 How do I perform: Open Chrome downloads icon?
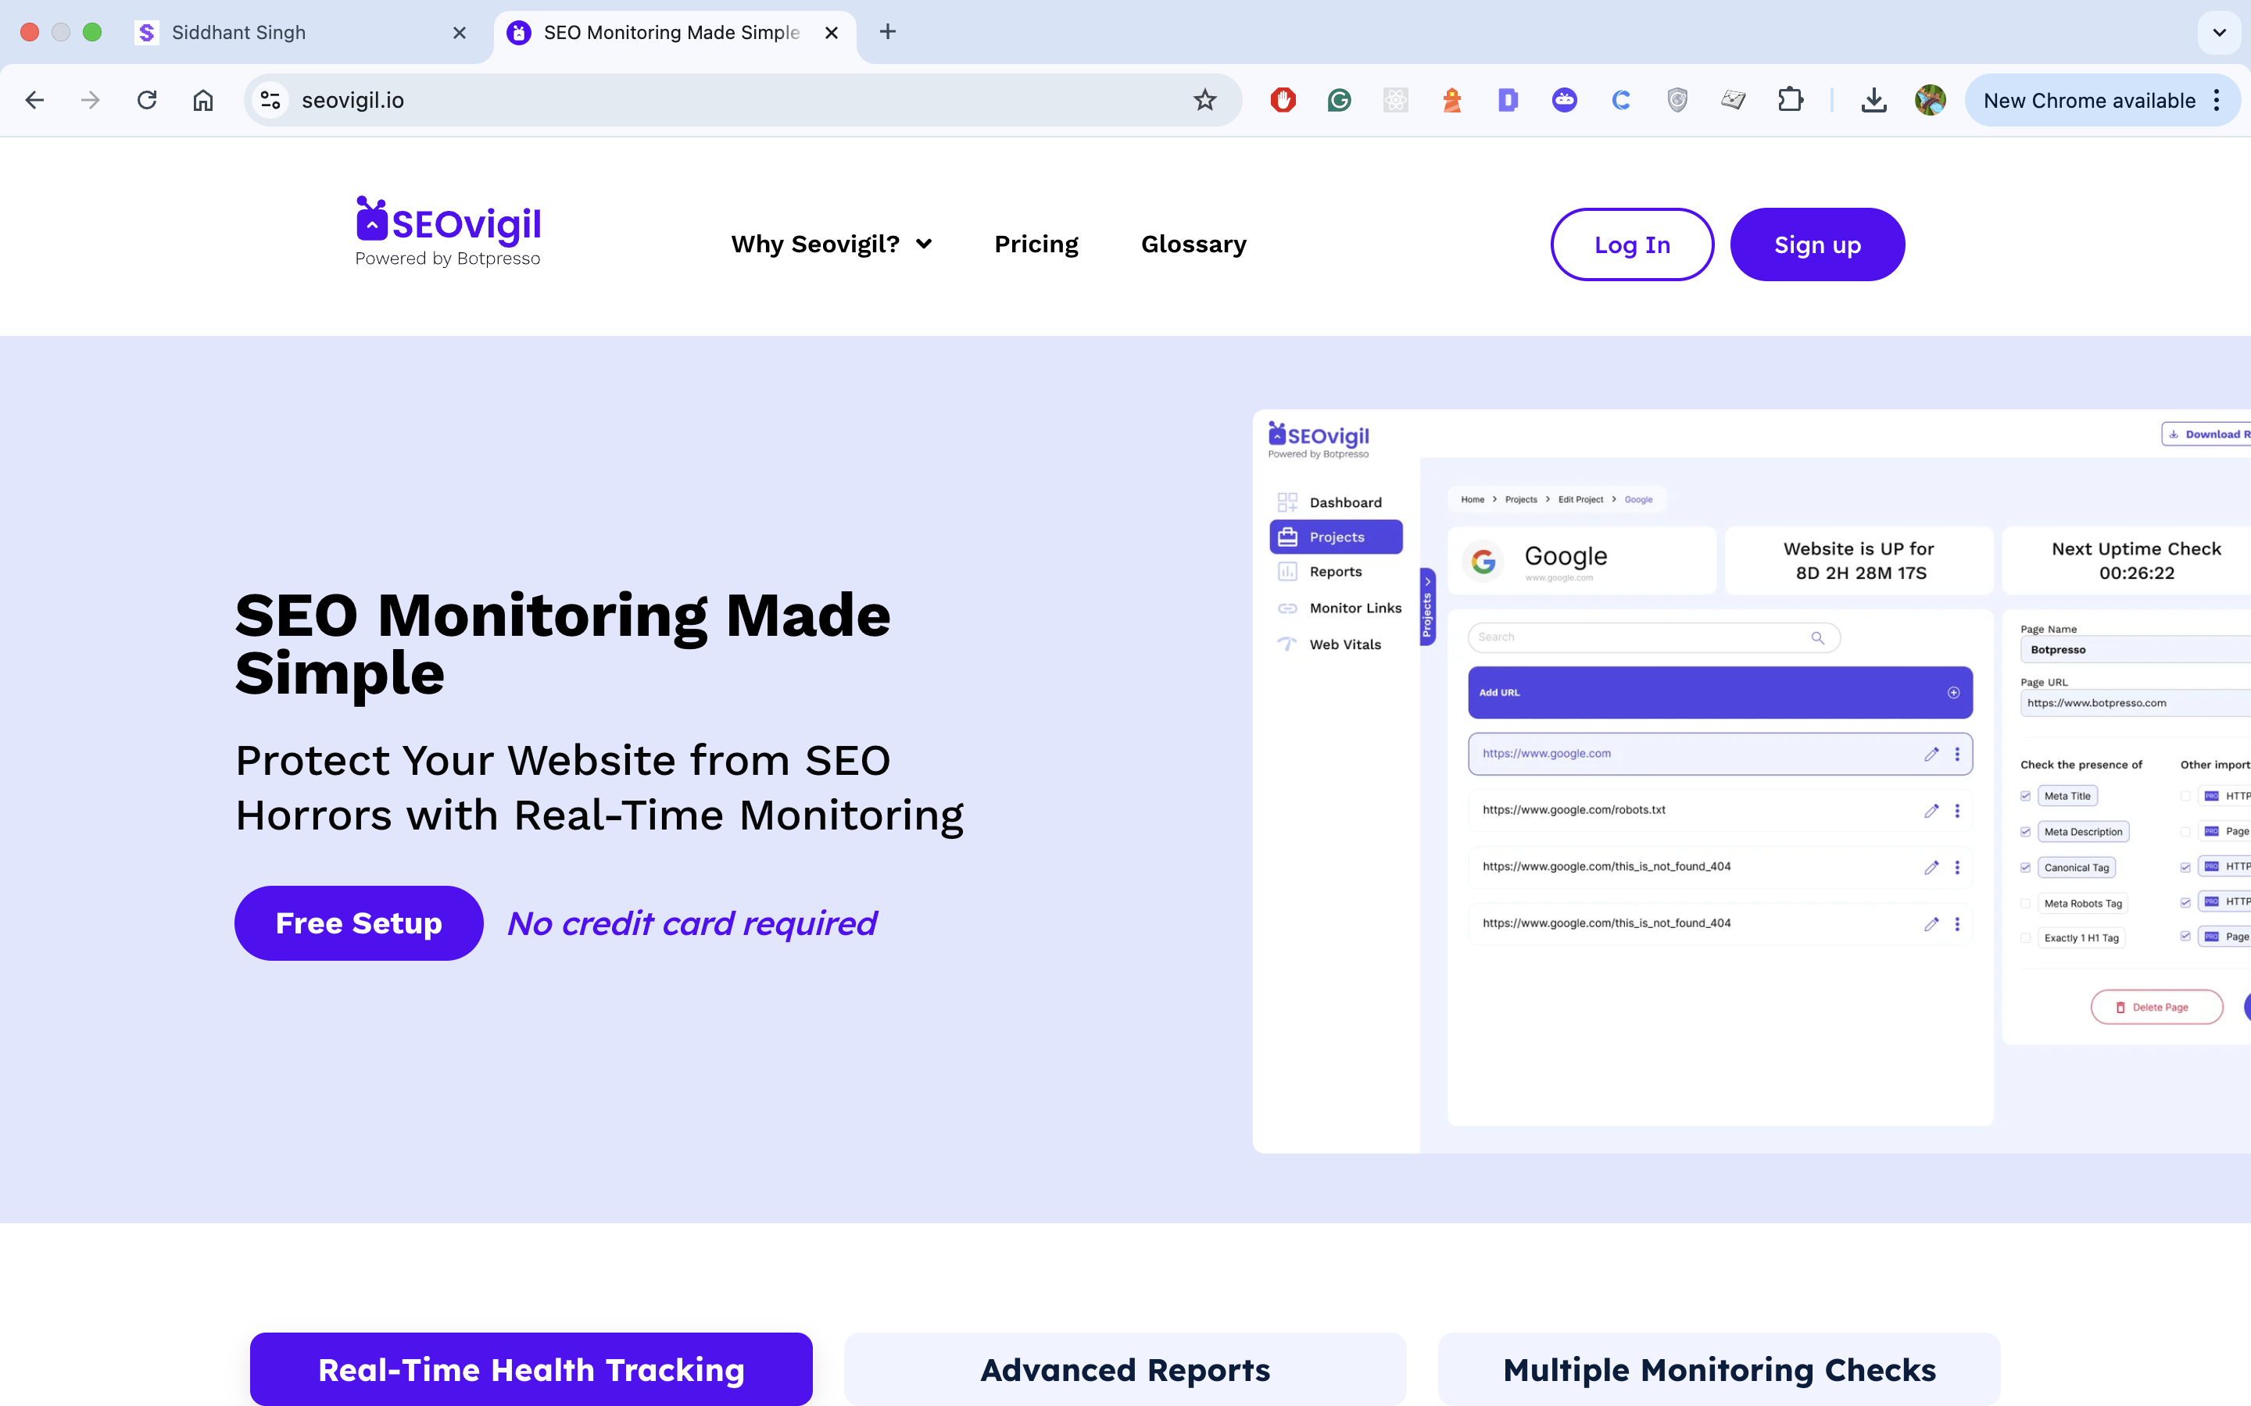click(1873, 101)
